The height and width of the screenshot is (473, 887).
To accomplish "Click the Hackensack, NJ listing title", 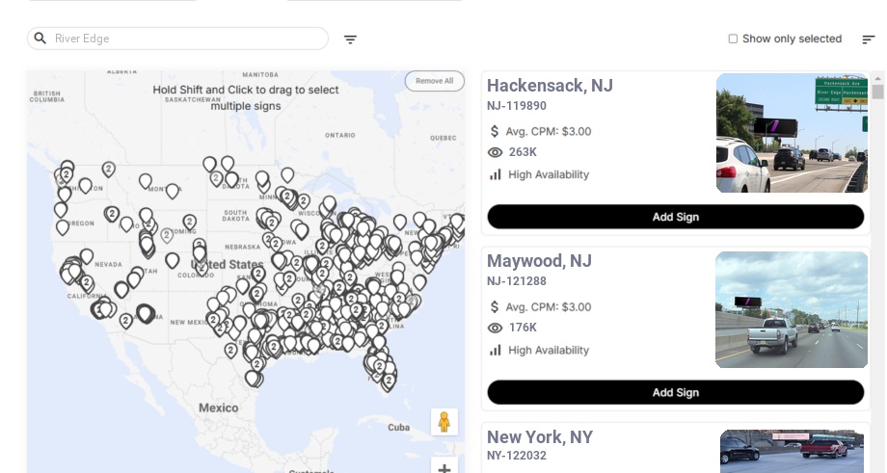I will coord(550,86).
